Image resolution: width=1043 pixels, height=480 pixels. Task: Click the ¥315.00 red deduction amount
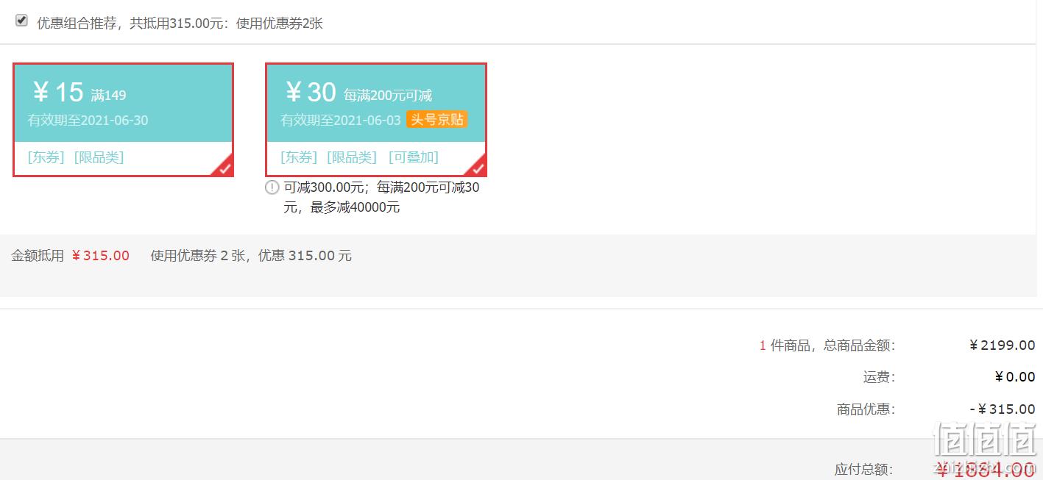point(100,256)
